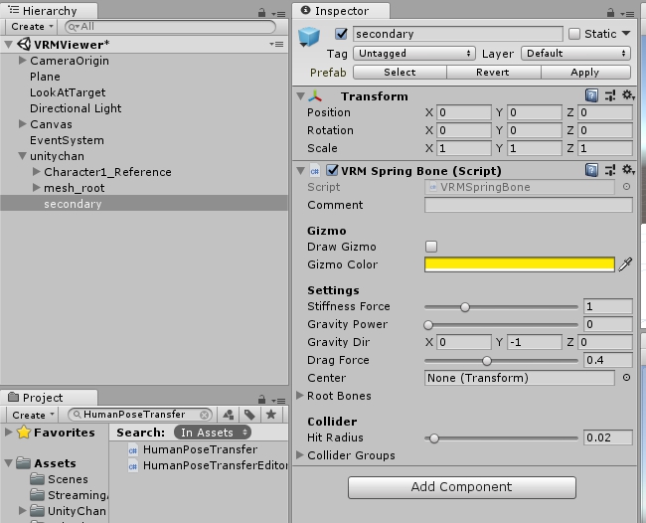Open Transform component help reference icon

(591, 96)
